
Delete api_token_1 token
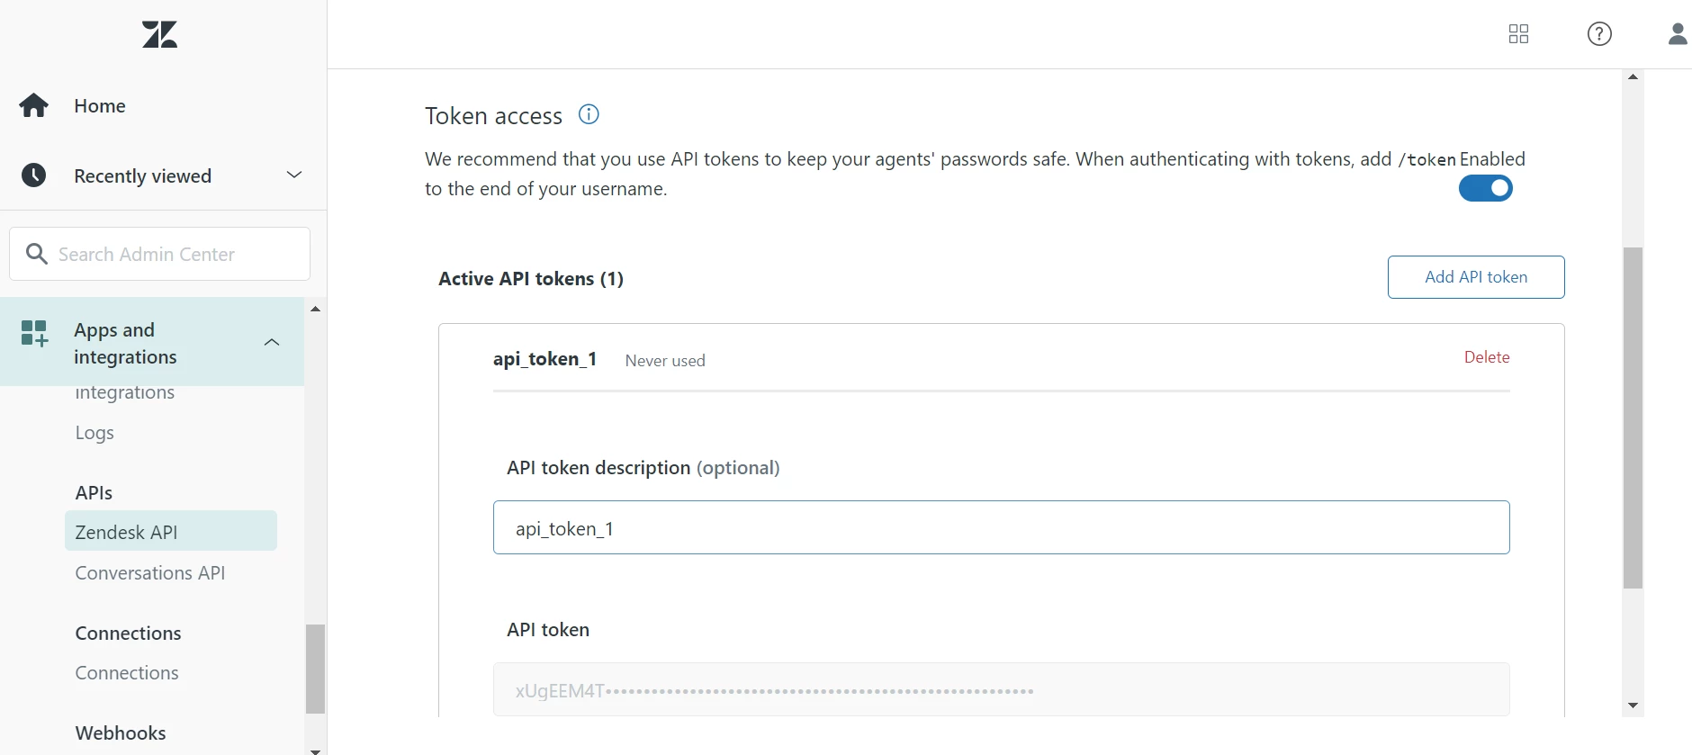[1486, 357]
